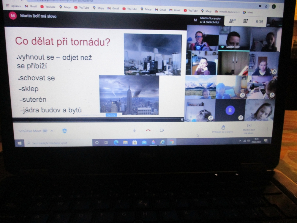The image size is (297, 223).
Task: Open the Aplikace apps shortcut
Action: tap(13, 6)
